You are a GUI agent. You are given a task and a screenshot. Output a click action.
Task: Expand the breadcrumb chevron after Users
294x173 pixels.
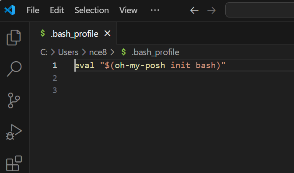point(84,52)
